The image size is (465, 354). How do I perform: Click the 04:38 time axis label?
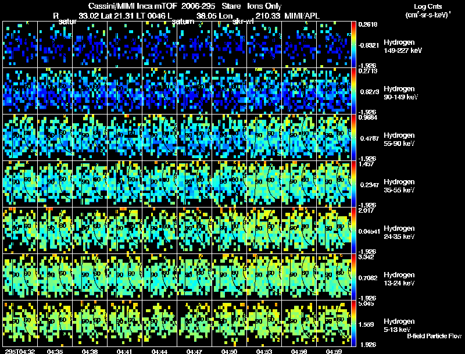point(90,351)
